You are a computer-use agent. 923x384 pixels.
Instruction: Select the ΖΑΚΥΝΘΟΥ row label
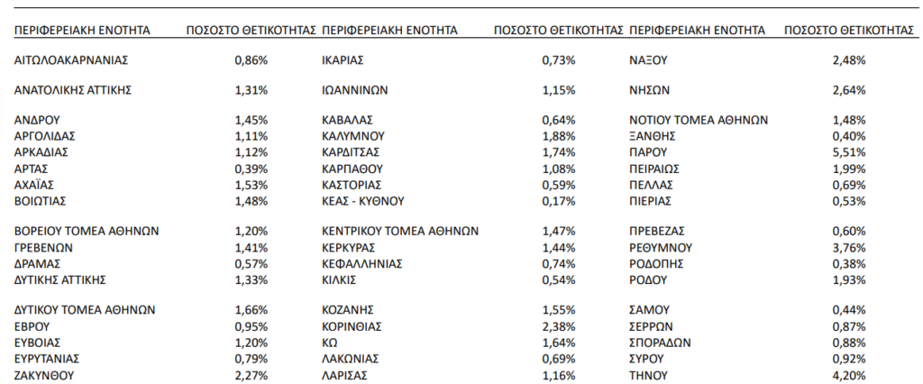44,375
